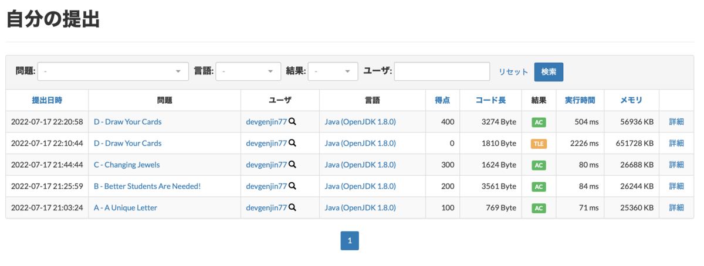Screen dimensions: 704x266
Task: Open 詳細 details for the TLE submission
Action: (x=676, y=144)
